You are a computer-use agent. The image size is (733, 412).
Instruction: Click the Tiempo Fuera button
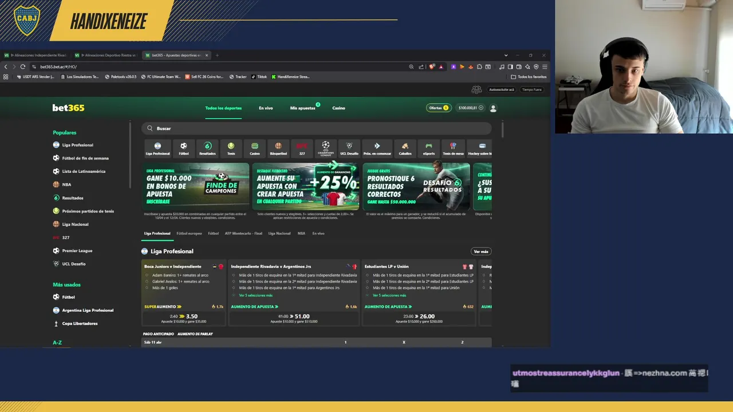(531, 90)
